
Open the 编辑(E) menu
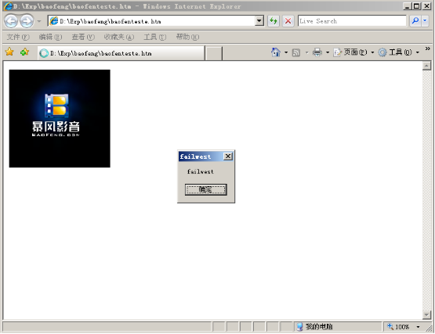pos(50,37)
